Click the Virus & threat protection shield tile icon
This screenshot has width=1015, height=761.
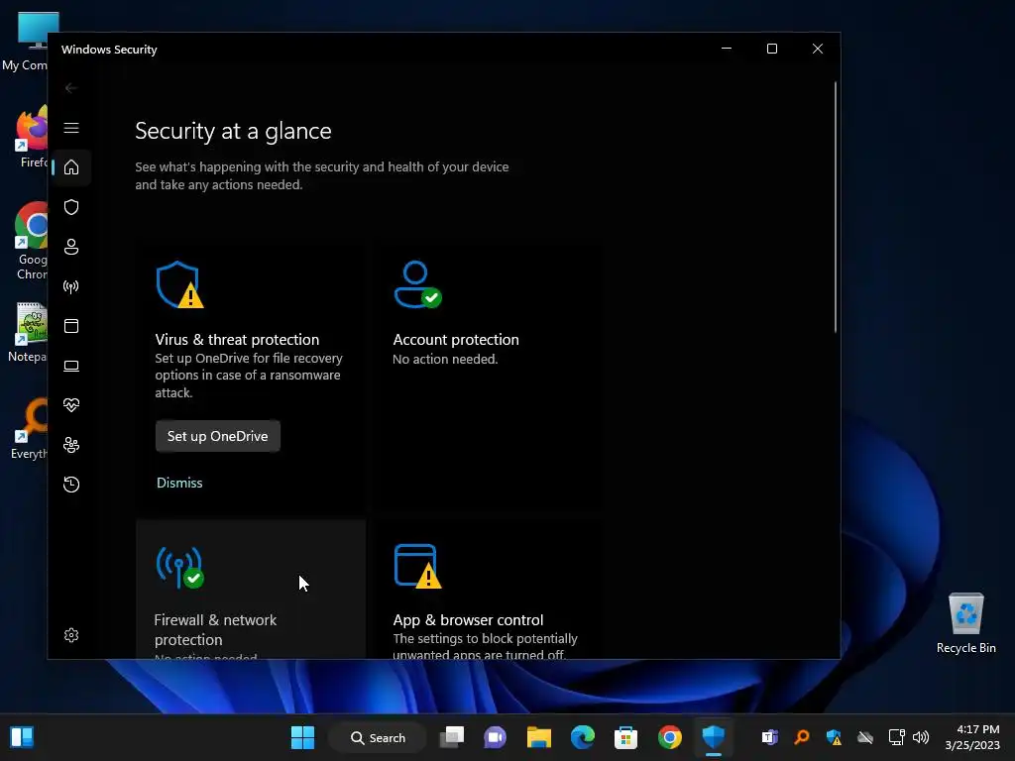pyautogui.click(x=179, y=284)
